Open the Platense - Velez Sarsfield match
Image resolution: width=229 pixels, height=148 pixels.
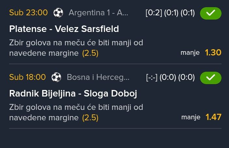pyautogui.click(x=64, y=29)
